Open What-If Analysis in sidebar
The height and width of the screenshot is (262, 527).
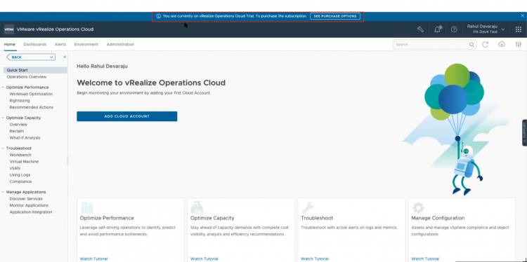pos(25,138)
